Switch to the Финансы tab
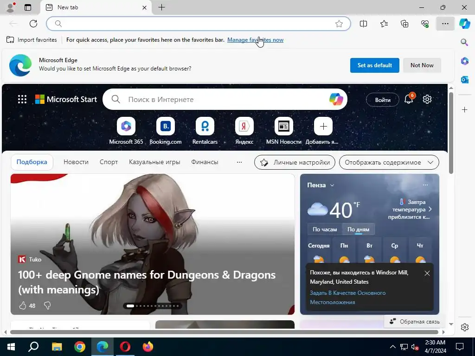 (x=205, y=162)
